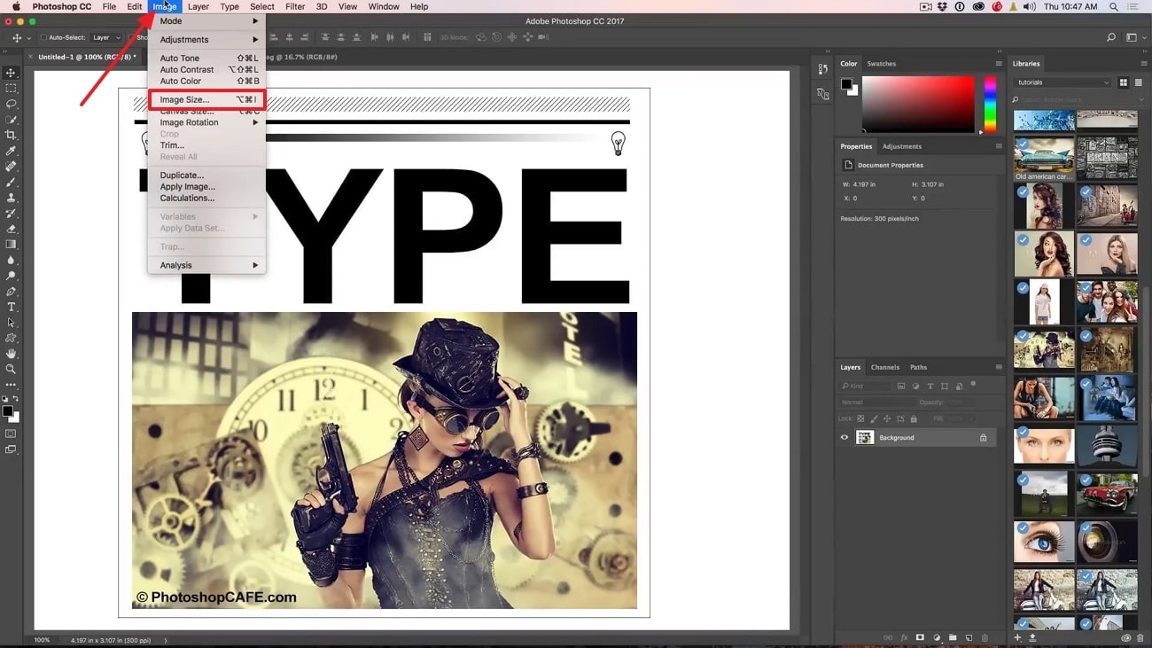Screen dimensions: 1152x648
Task: Select the History Brush tool
Action: (x=12, y=213)
